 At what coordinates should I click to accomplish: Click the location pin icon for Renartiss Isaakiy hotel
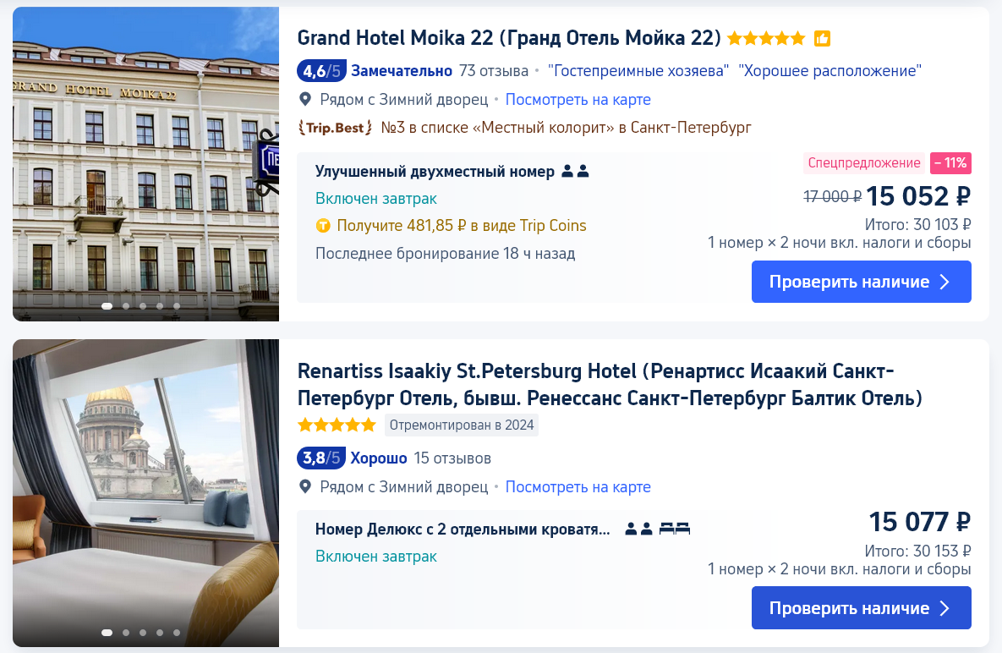click(305, 486)
